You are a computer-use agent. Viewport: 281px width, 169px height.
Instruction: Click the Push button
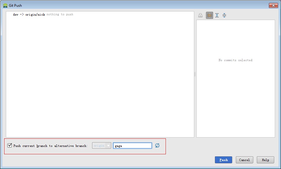click(223, 160)
